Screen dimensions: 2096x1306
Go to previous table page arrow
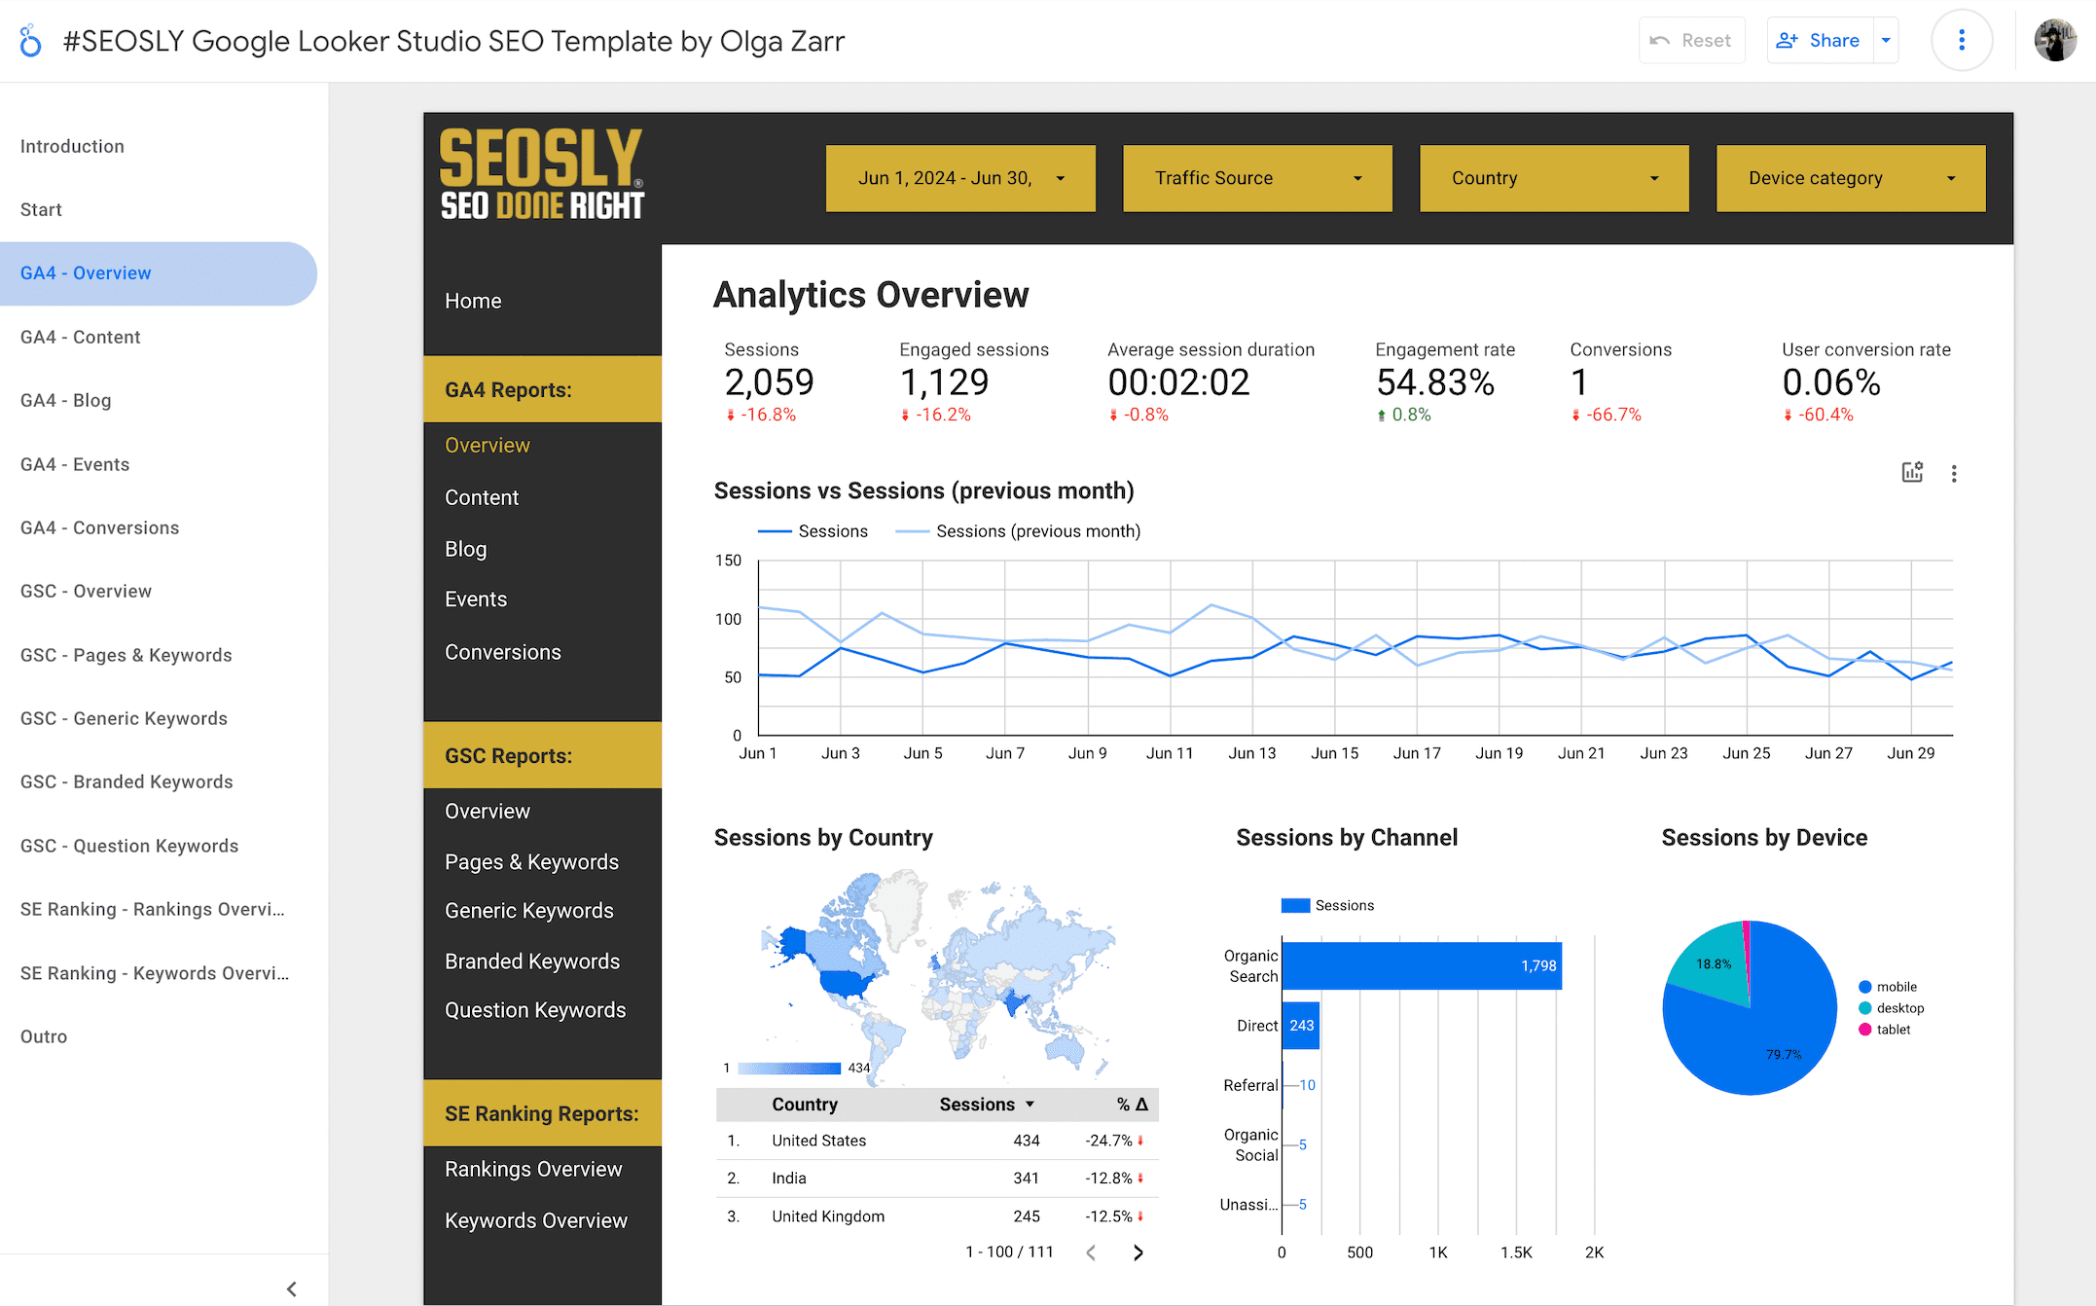[x=1091, y=1252]
